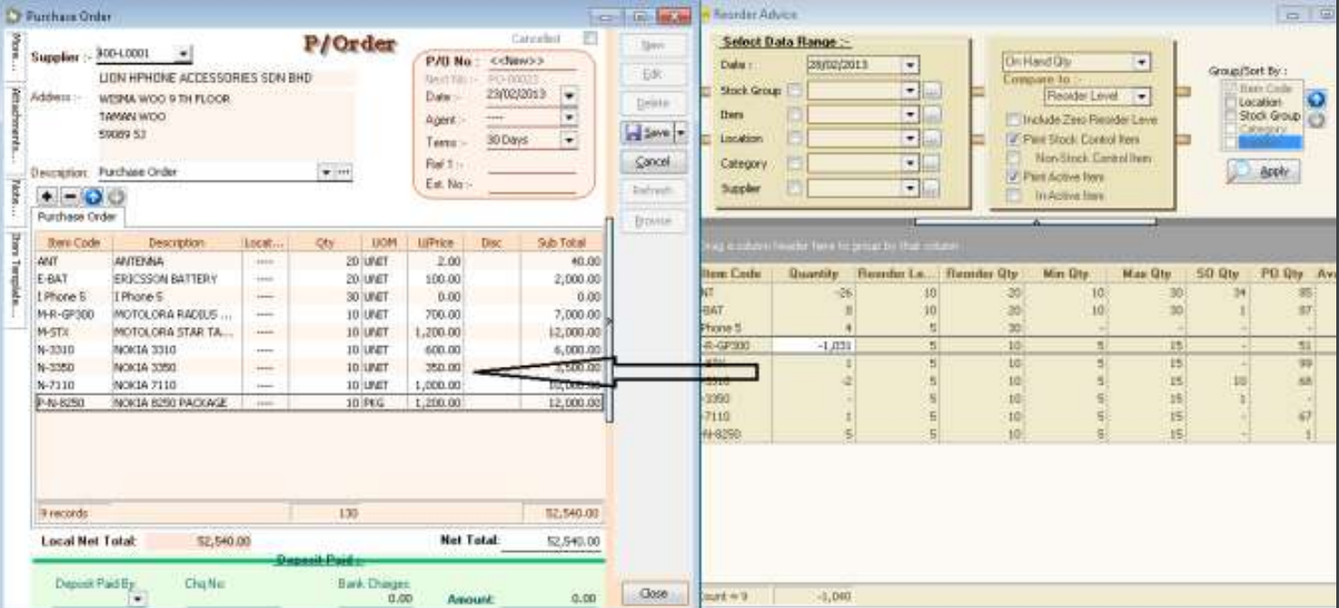Click the grey down arrow above the item grid
1339x608 pixels.
coord(116,196)
